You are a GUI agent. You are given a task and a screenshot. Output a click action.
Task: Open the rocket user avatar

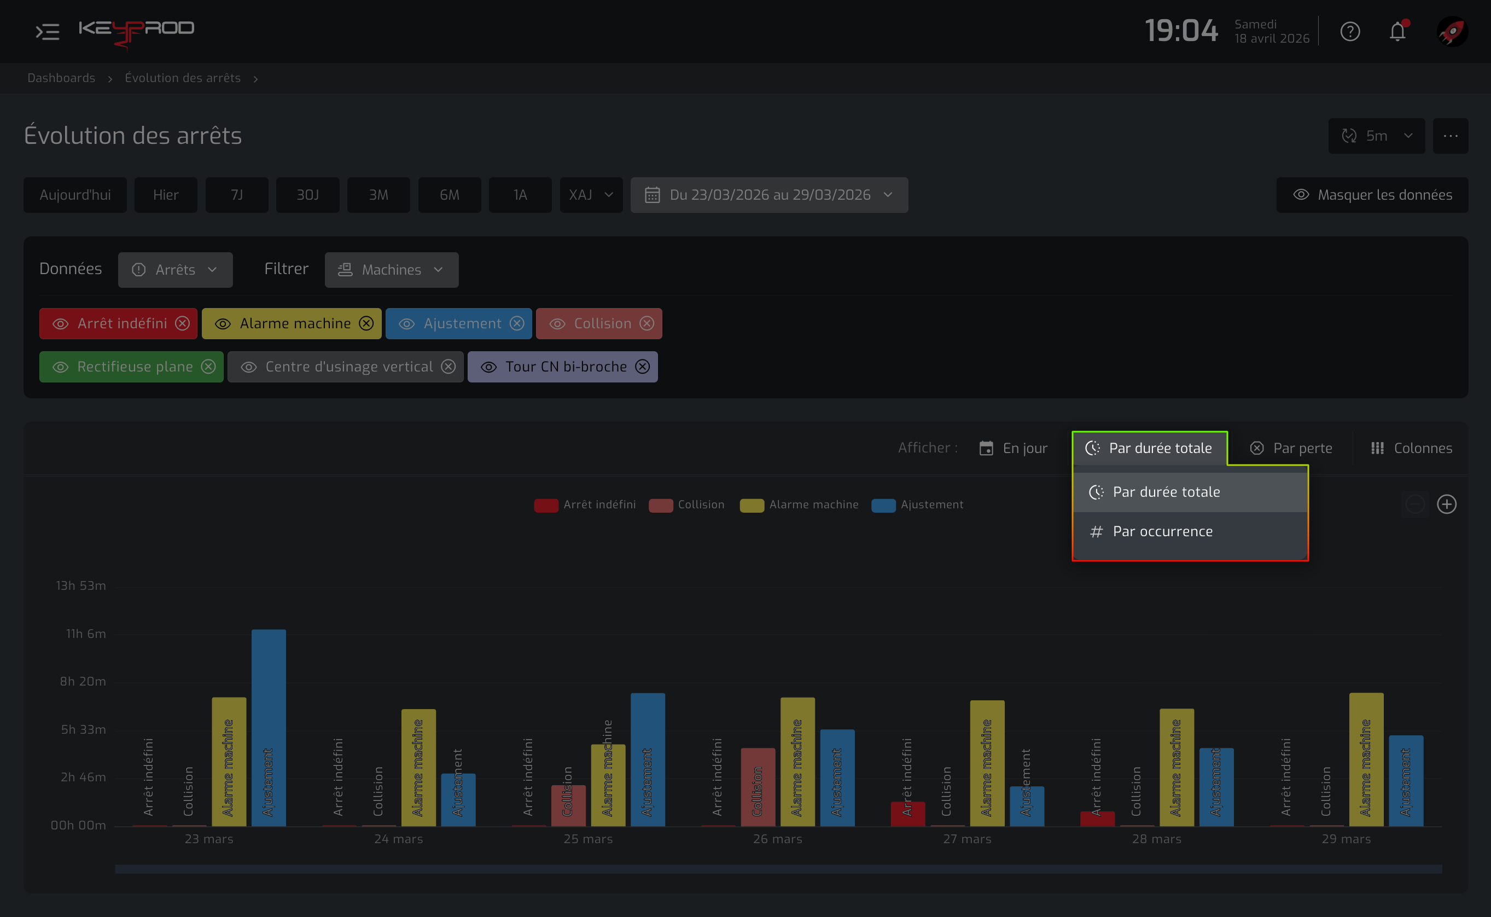coord(1452,32)
